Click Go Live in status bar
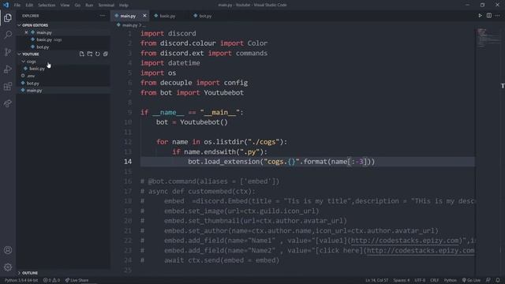This screenshot has width=505, height=284. 471,280
